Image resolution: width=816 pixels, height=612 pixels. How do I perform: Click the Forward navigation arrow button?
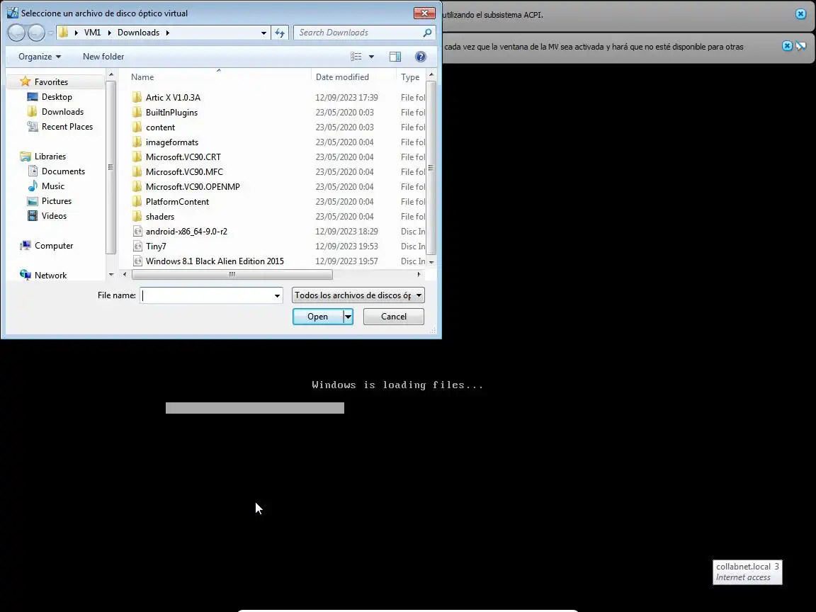pos(36,33)
